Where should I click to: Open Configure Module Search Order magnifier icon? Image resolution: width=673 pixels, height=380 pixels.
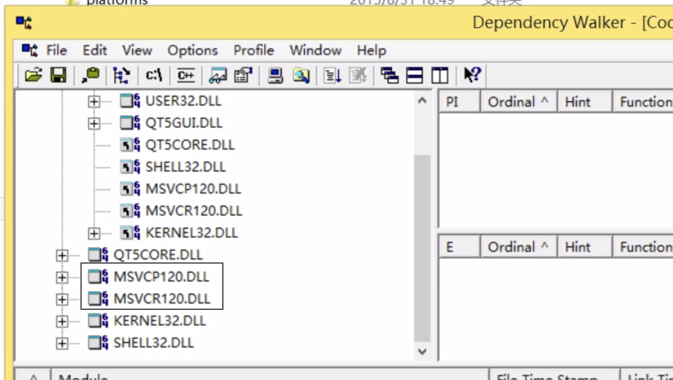301,75
